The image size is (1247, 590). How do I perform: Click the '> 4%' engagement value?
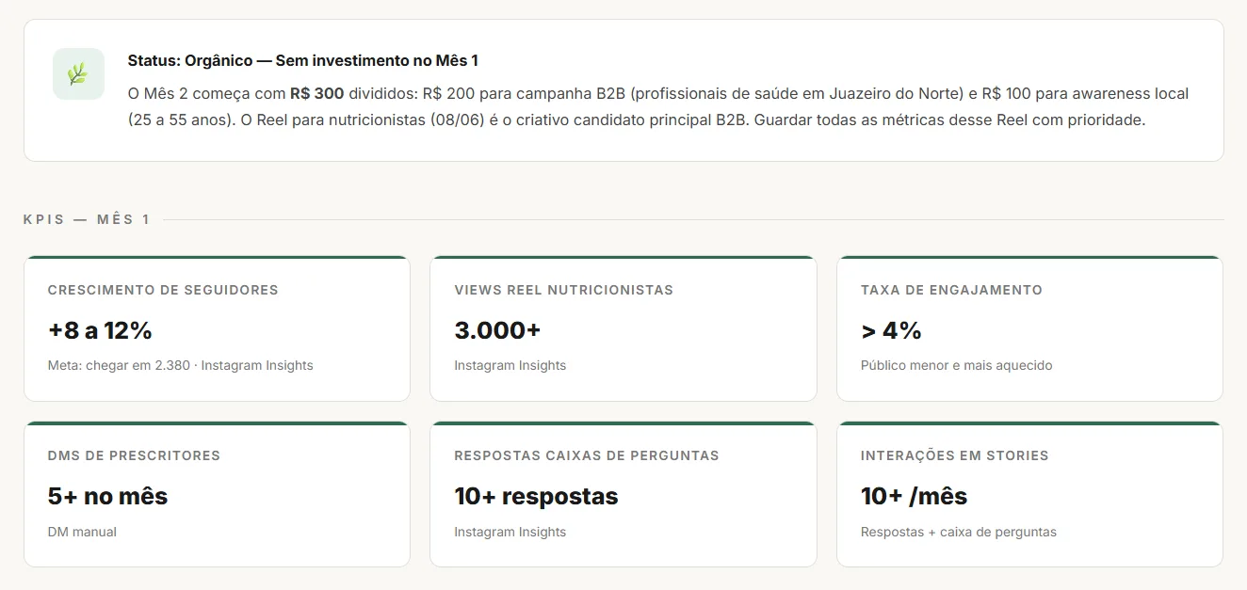(891, 330)
